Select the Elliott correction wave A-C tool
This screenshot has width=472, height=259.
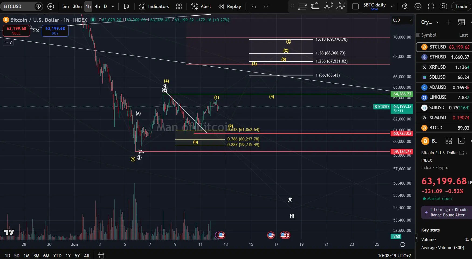341,6
